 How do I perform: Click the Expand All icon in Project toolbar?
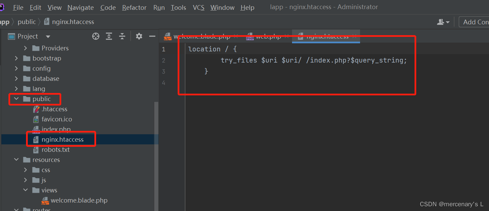click(x=109, y=36)
